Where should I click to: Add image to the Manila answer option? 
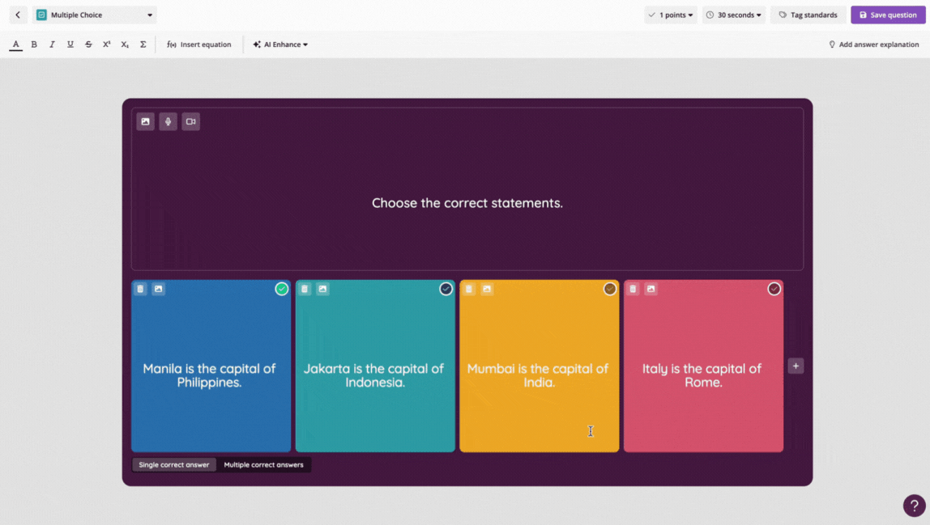pos(158,289)
